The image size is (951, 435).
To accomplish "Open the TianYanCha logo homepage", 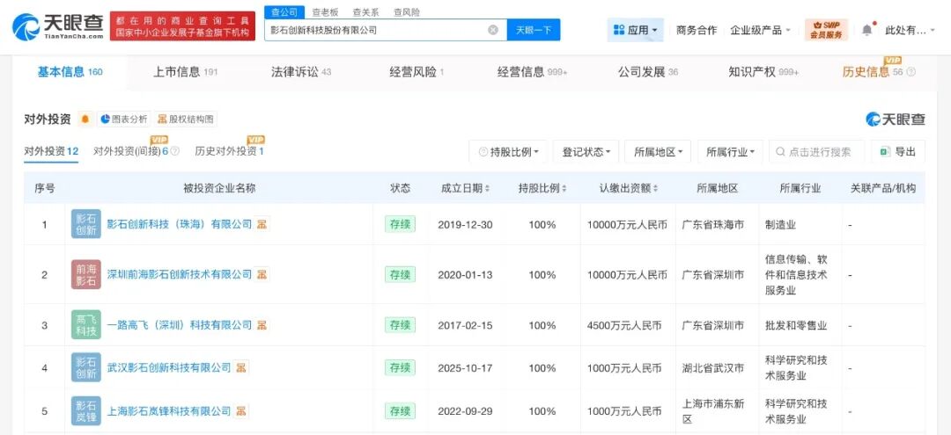I will click(57, 27).
